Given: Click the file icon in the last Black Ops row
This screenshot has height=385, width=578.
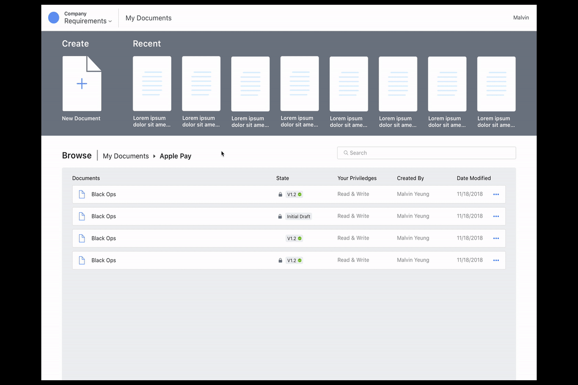Looking at the screenshot, I should (82, 260).
